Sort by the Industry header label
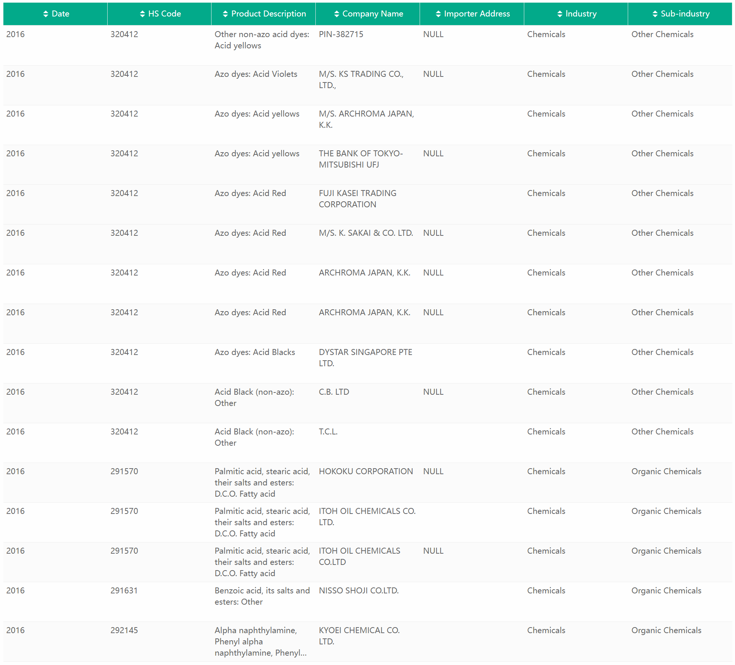Viewport: 735px width, 665px height. pos(581,14)
